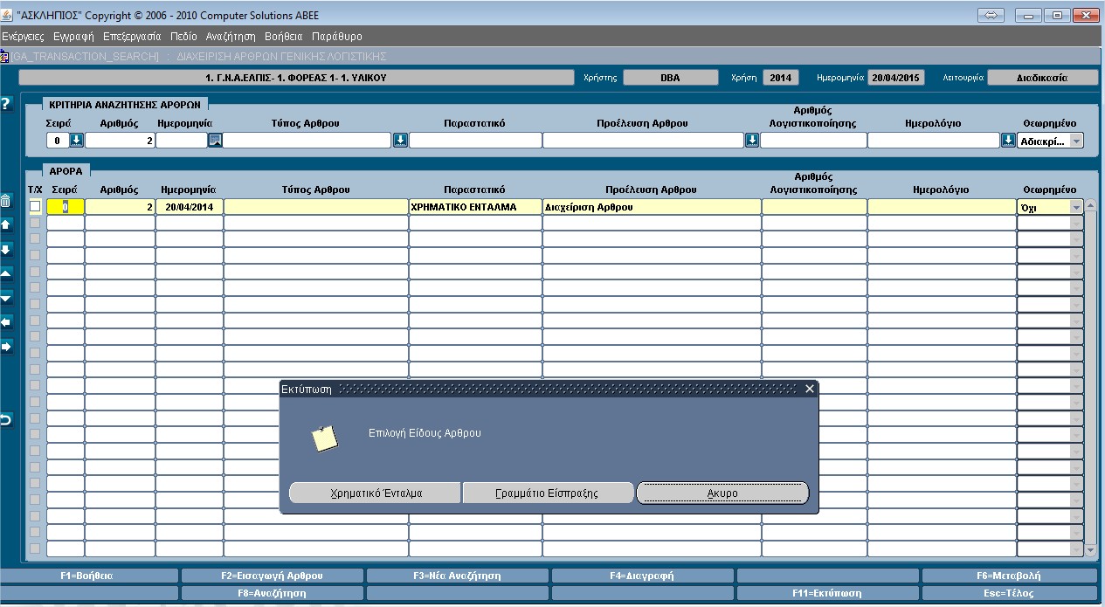The image size is (1105, 607).
Task: Click the Χρήση 2014 field
Action: 780,78
